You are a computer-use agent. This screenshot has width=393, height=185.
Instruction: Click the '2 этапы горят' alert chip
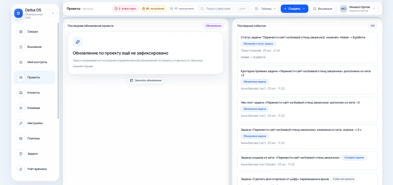(126, 9)
